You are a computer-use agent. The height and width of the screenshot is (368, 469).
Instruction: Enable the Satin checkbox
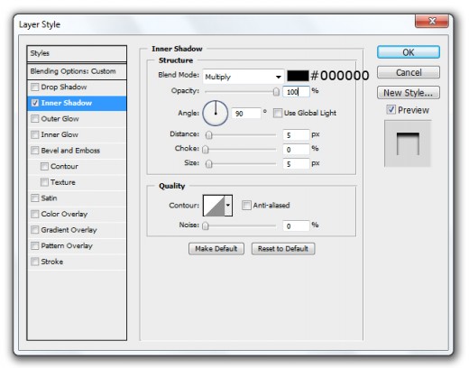tap(35, 198)
